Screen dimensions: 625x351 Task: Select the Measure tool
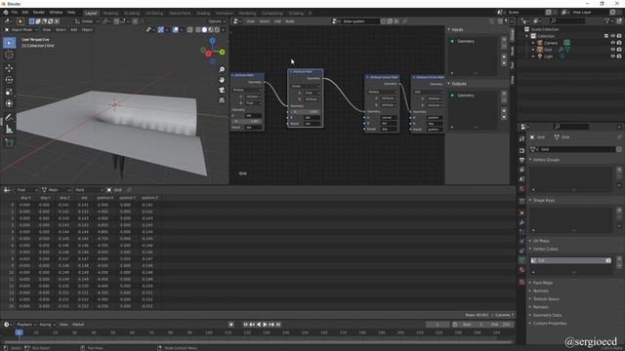[9, 129]
